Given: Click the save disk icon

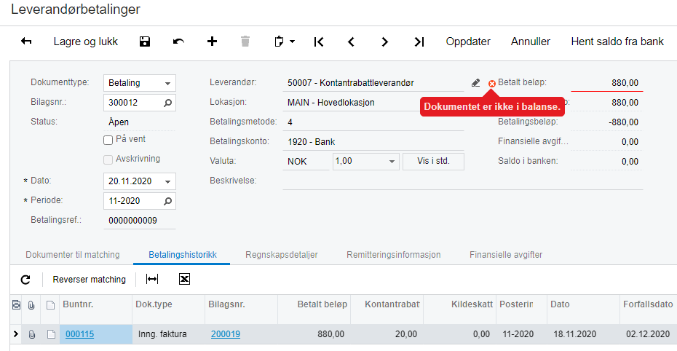Looking at the screenshot, I should tap(145, 42).
